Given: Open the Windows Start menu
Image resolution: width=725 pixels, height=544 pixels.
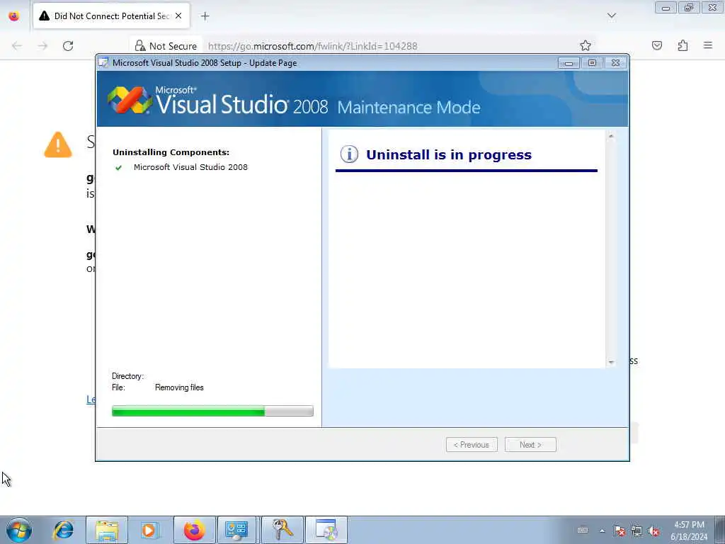Looking at the screenshot, I should click(19, 530).
